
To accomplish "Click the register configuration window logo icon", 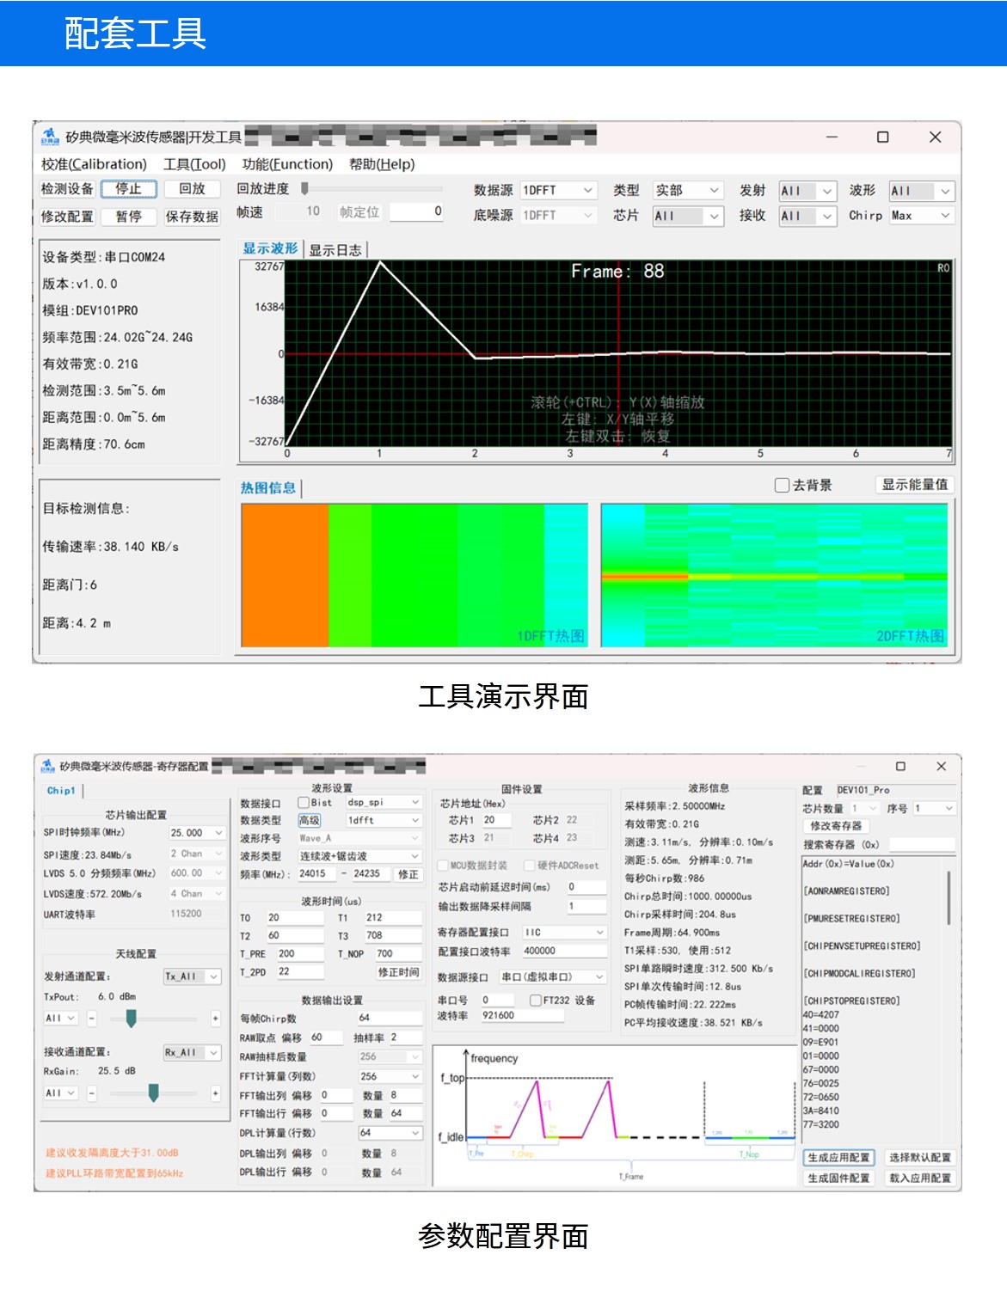I will click(x=46, y=766).
